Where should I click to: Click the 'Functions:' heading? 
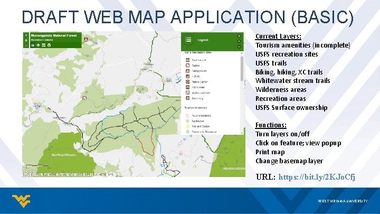tap(271, 125)
